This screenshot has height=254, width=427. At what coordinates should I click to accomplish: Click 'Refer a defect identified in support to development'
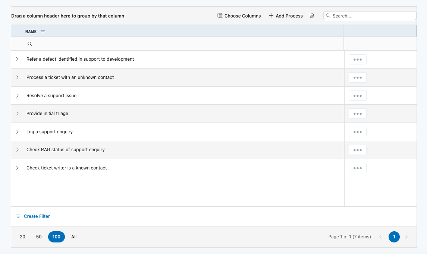tap(80, 59)
